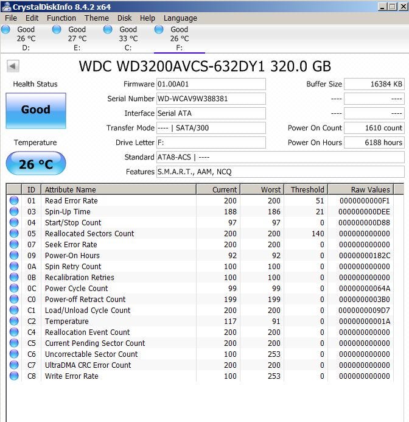The height and width of the screenshot is (422, 409).
Task: Click the Current column header
Action: (x=218, y=189)
